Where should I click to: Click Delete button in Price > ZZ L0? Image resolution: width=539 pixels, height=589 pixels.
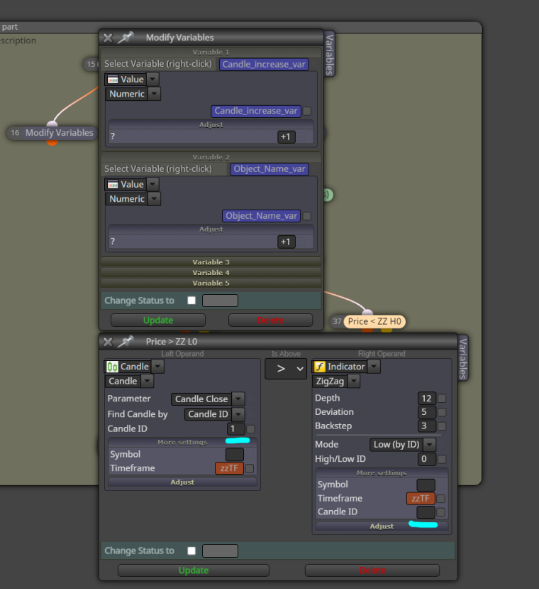(x=372, y=571)
